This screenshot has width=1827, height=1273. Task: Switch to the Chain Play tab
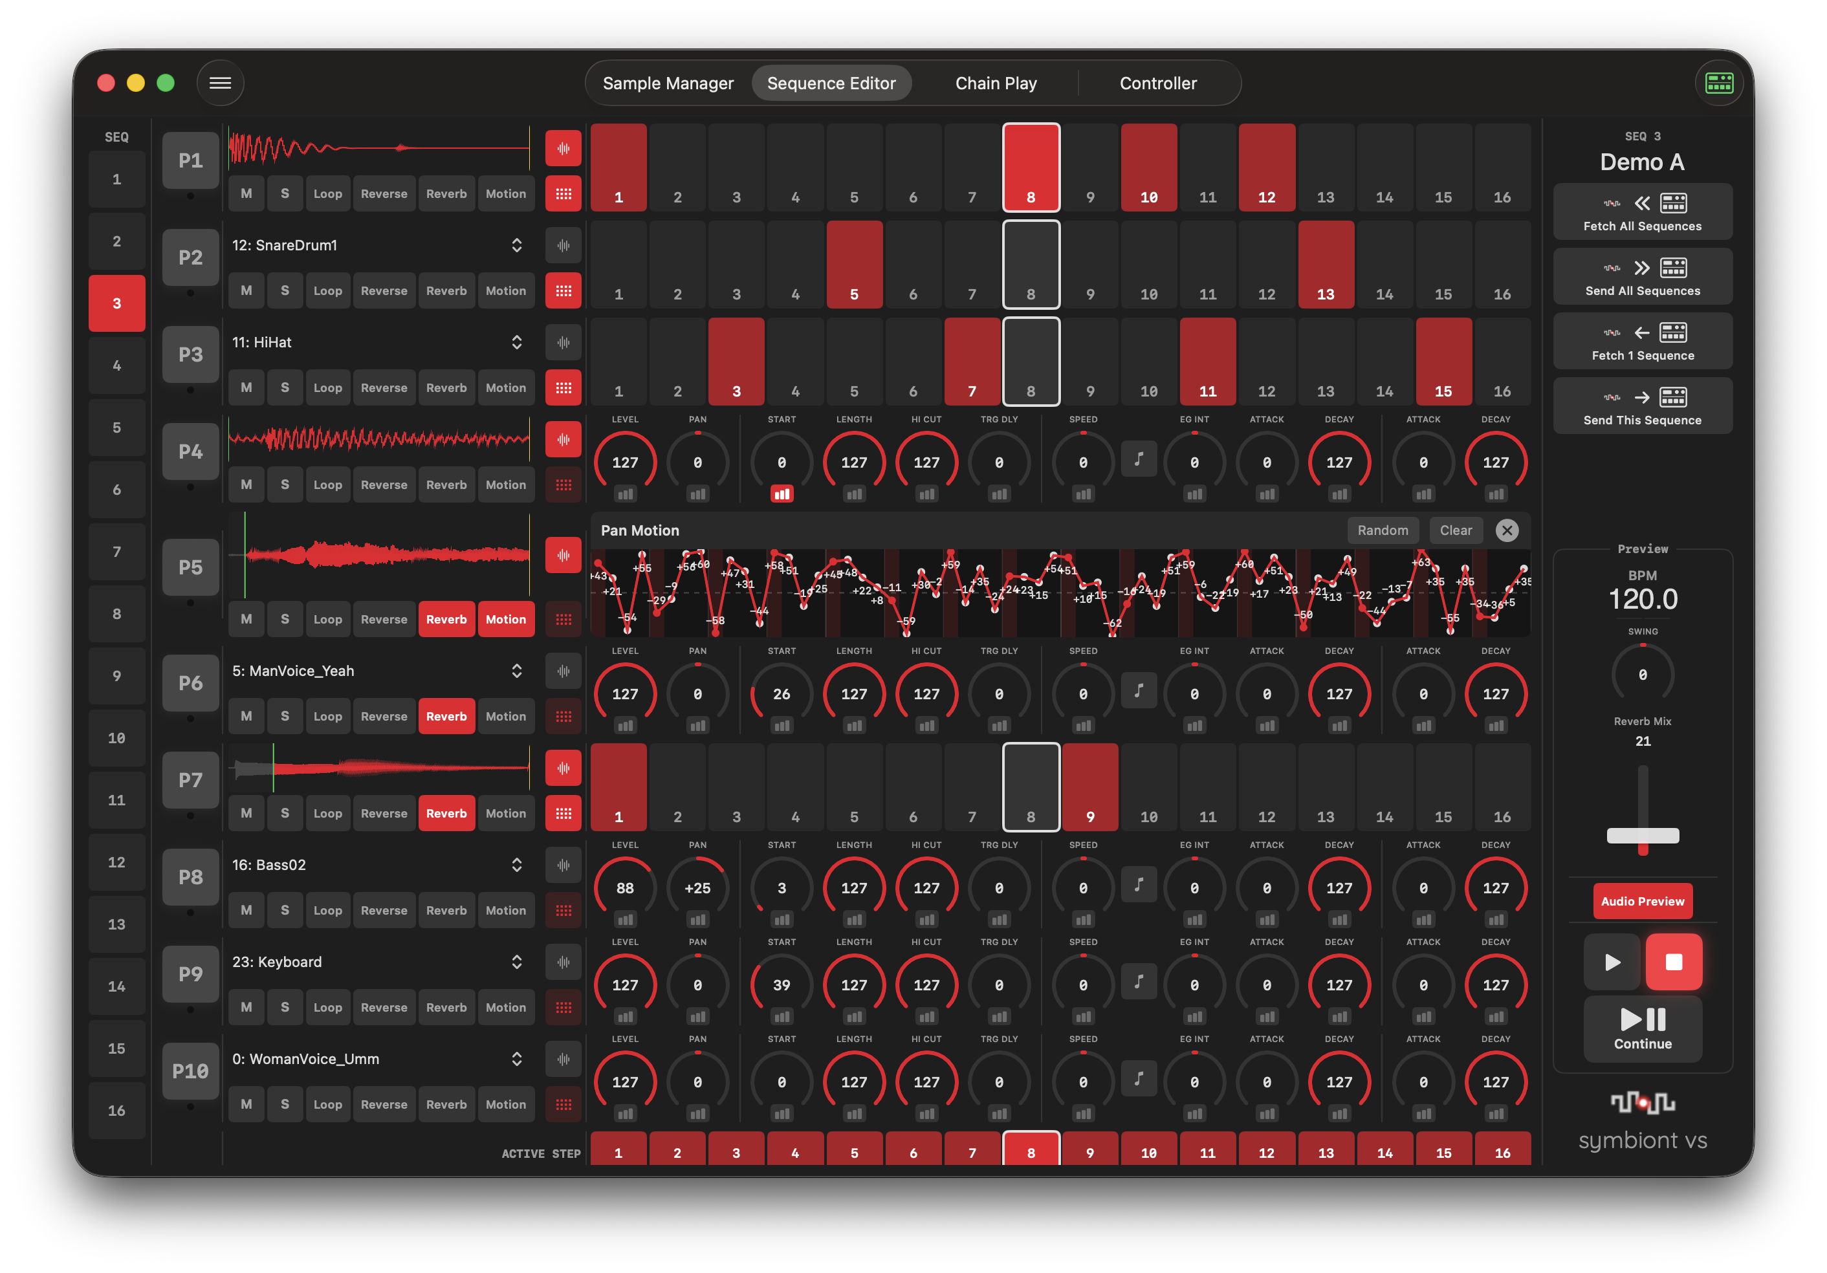pyautogui.click(x=996, y=83)
